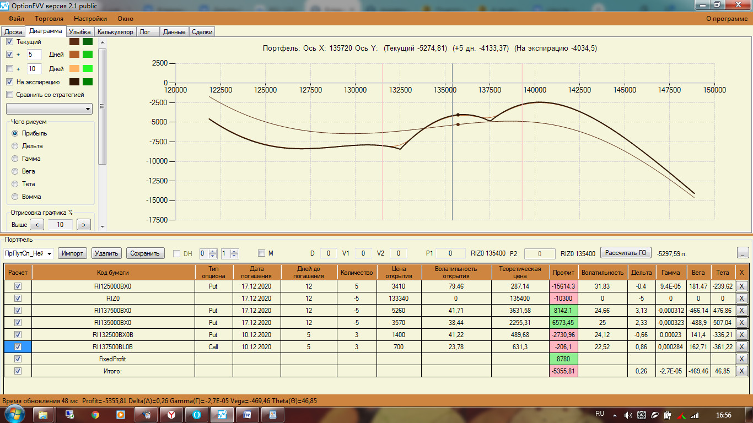Launch Yandex Browser from the taskbar

pos(171,414)
